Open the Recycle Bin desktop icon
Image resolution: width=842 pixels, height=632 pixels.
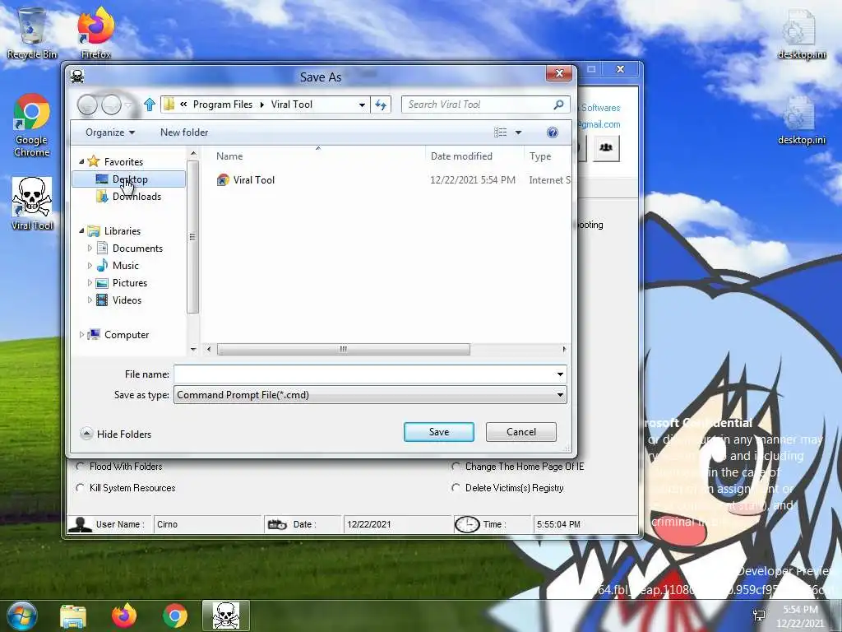32,32
